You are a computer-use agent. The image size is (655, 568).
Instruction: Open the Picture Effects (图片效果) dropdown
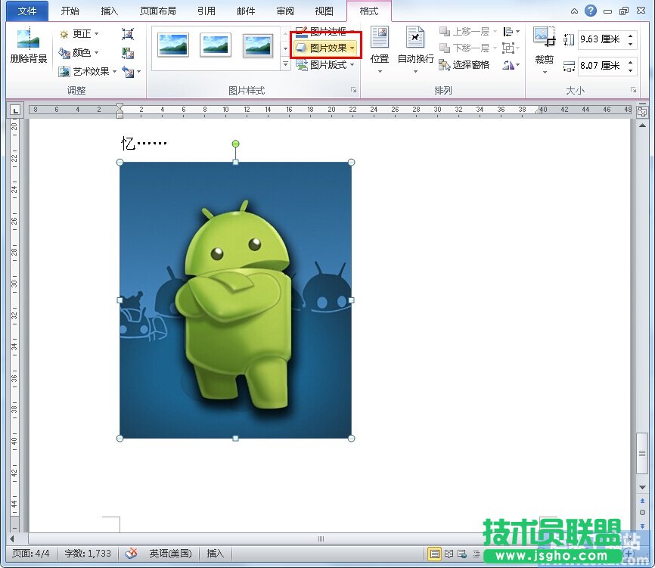point(327,48)
